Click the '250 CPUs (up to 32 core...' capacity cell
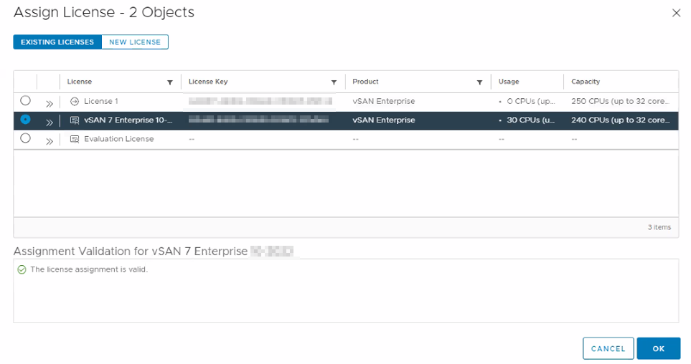This screenshot has width=691, height=364. [x=621, y=101]
